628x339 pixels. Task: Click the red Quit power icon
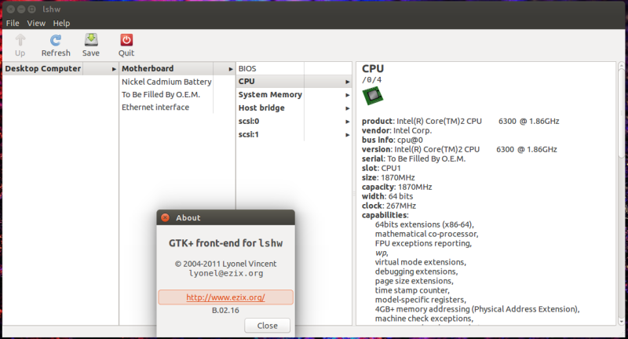pyautogui.click(x=126, y=40)
